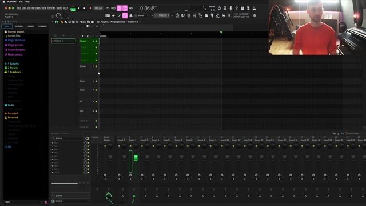Toggle the Insert 1 mute LED in the mixer

(x=119, y=146)
